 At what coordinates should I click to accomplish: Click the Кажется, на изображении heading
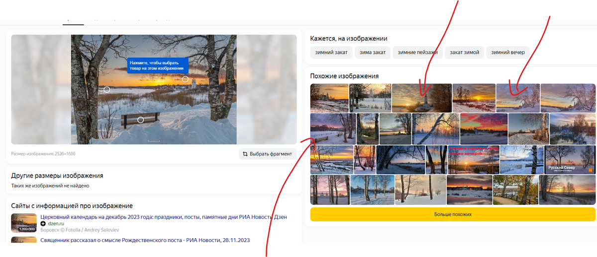[x=349, y=38]
